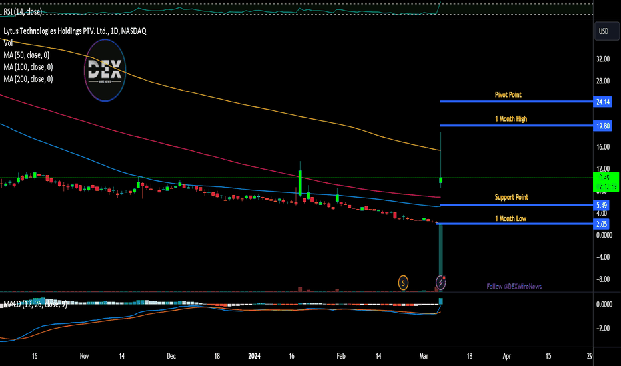This screenshot has height=366, width=621.
Task: Select the Support Point annotation text
Action: tap(511, 197)
